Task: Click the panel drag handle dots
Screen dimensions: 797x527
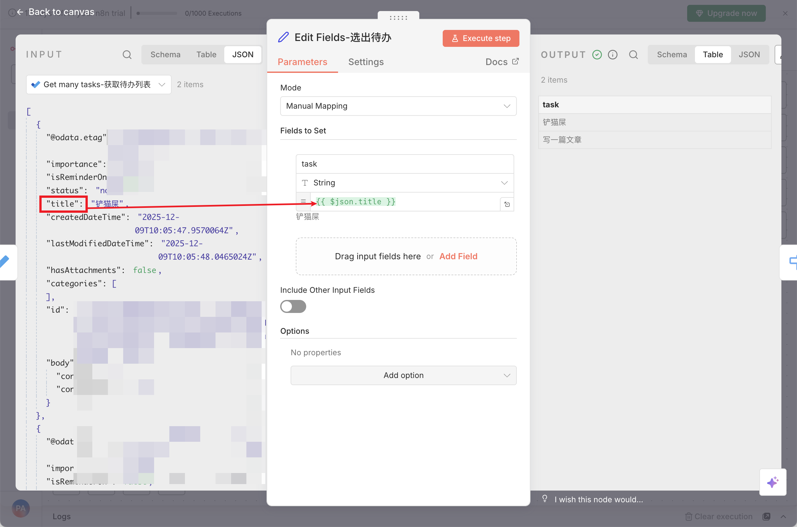Action: 398,18
